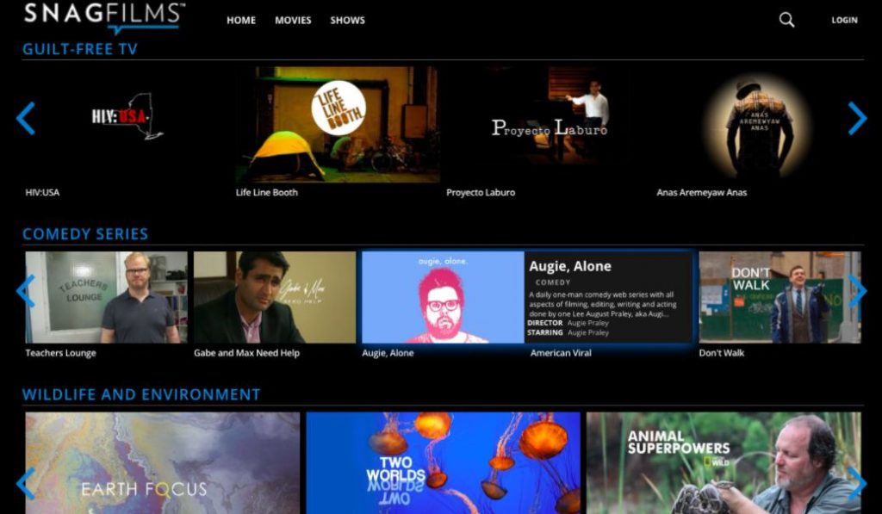This screenshot has height=514, width=882.
Task: Click the 'Anas Aremeyaw Anas' title text
Action: (701, 192)
